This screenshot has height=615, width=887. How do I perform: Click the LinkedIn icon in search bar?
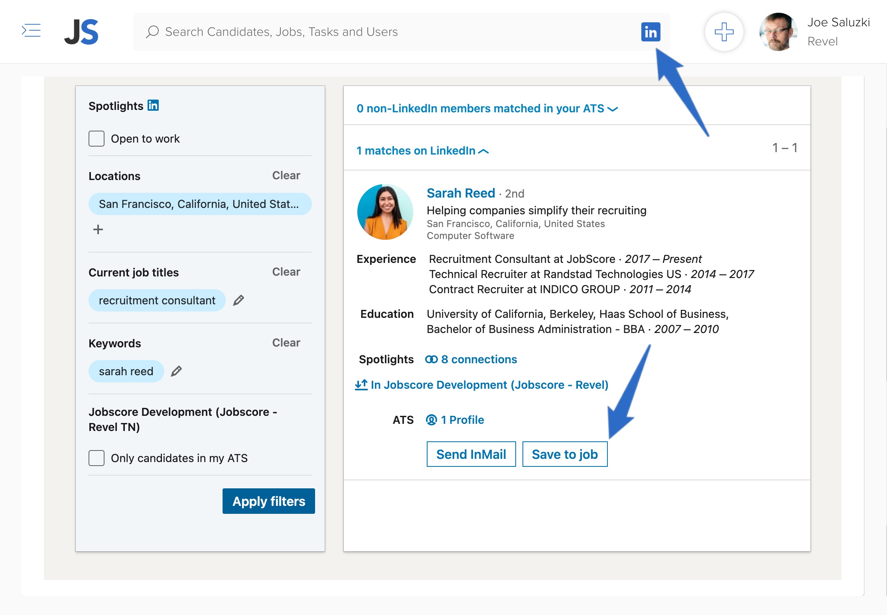click(650, 32)
